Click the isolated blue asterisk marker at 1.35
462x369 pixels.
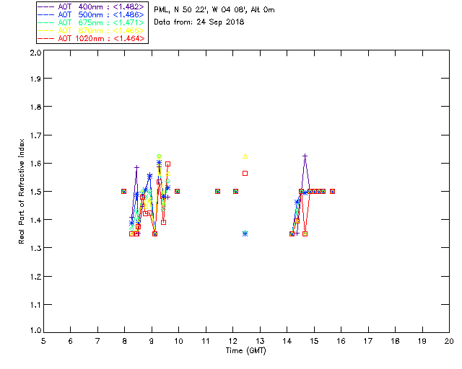[245, 234]
